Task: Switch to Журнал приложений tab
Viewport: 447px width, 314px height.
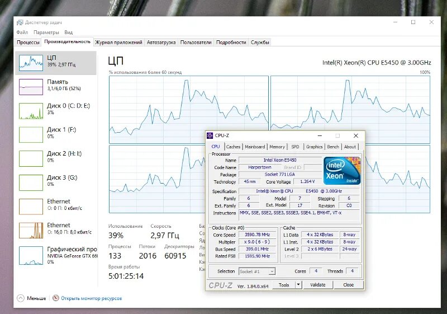Action: 118,42
